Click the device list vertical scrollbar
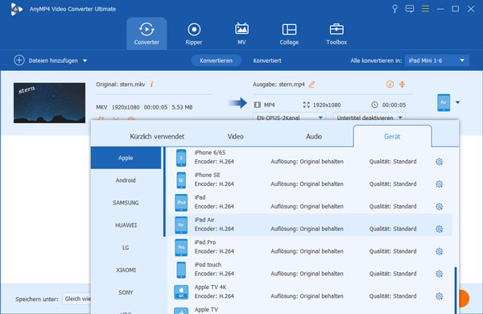This screenshot has width=483, height=314. click(456, 291)
